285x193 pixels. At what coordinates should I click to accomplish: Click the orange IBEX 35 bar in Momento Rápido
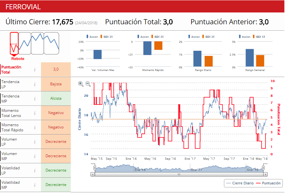[158, 45]
